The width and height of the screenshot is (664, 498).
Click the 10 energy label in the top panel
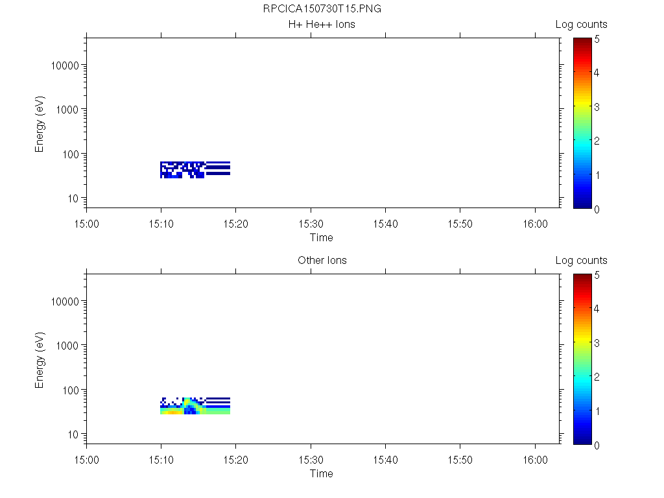(73, 198)
